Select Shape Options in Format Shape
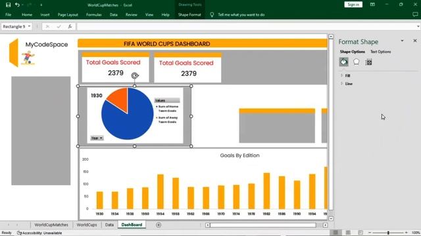Screen dimensions: 421x236 coord(353,52)
